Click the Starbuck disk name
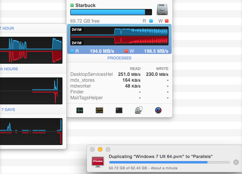The height and width of the screenshot is (174, 242). [x=85, y=5]
